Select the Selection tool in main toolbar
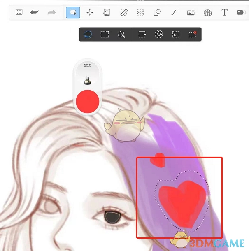 73,12
